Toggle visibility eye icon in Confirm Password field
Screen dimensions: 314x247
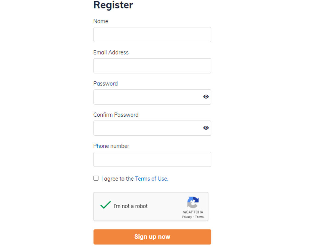[206, 128]
